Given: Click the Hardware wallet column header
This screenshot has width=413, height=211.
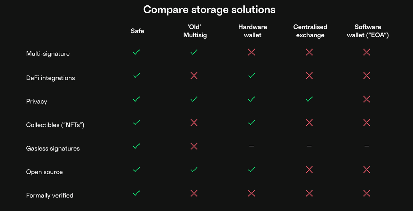Looking at the screenshot, I should [x=253, y=31].
